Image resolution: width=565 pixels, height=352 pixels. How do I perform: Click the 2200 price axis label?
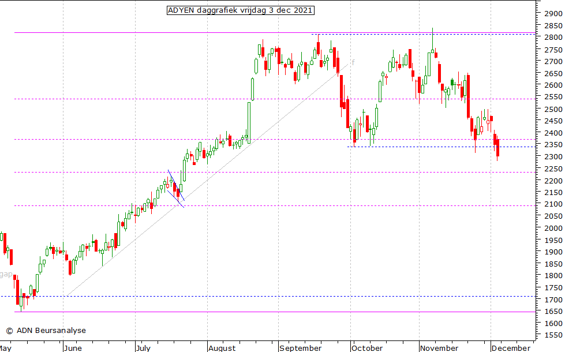pos(553,181)
